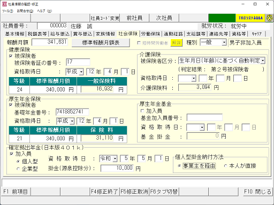Click the app icon in the title bar

4,4
